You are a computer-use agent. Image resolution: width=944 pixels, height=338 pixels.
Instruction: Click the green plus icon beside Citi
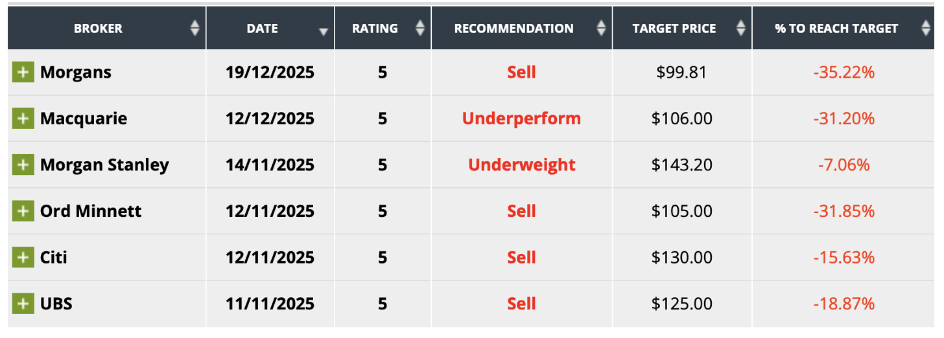23,258
